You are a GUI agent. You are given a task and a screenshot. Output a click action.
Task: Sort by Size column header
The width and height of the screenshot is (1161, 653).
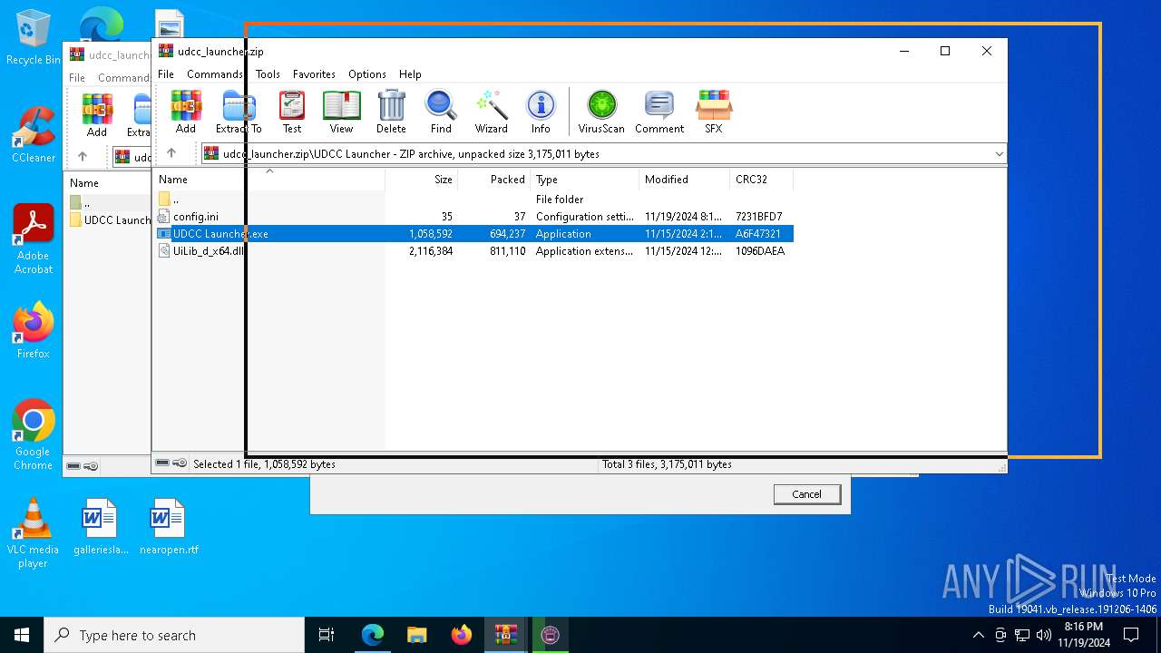(x=422, y=180)
